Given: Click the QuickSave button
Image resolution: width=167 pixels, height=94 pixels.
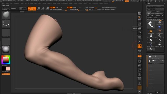Looking at the screenshot, I should [107, 1].
